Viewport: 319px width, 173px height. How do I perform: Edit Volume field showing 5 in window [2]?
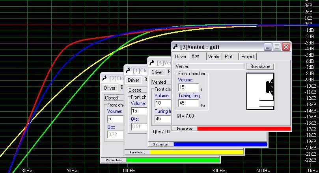(x=116, y=119)
